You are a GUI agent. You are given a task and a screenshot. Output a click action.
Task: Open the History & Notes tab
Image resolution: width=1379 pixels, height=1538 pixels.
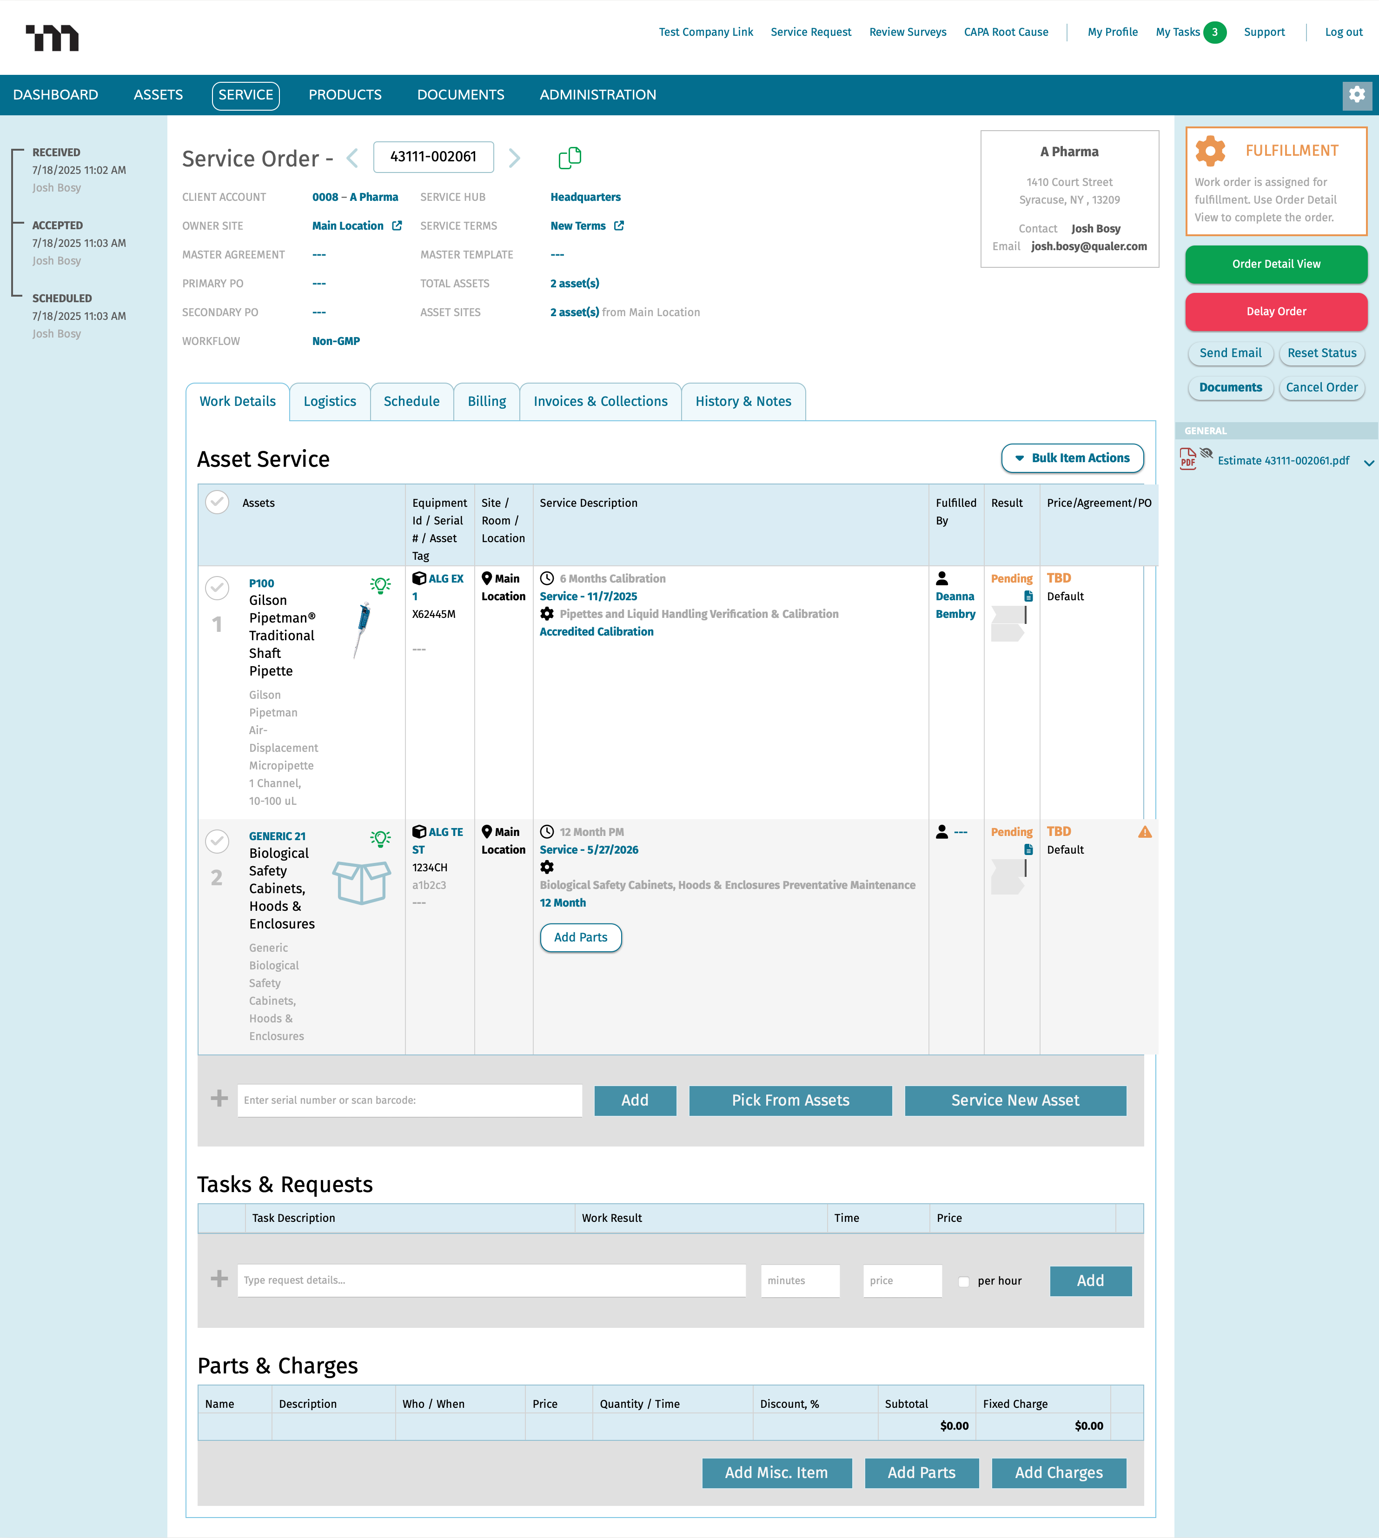743,402
